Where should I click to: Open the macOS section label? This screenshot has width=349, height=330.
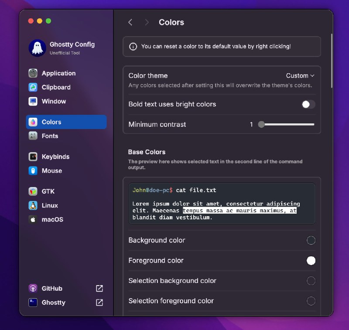pos(52,219)
